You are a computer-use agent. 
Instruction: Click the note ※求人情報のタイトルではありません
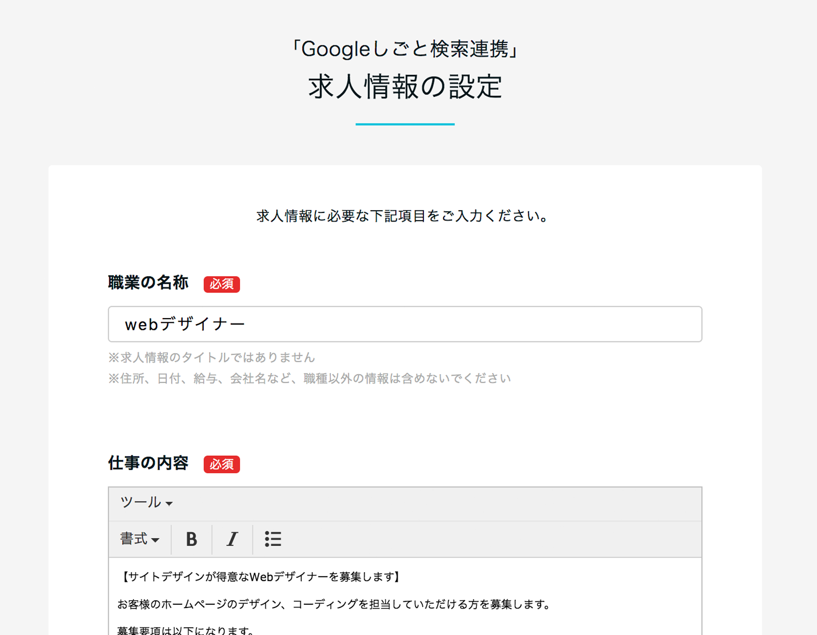pyautogui.click(x=211, y=357)
